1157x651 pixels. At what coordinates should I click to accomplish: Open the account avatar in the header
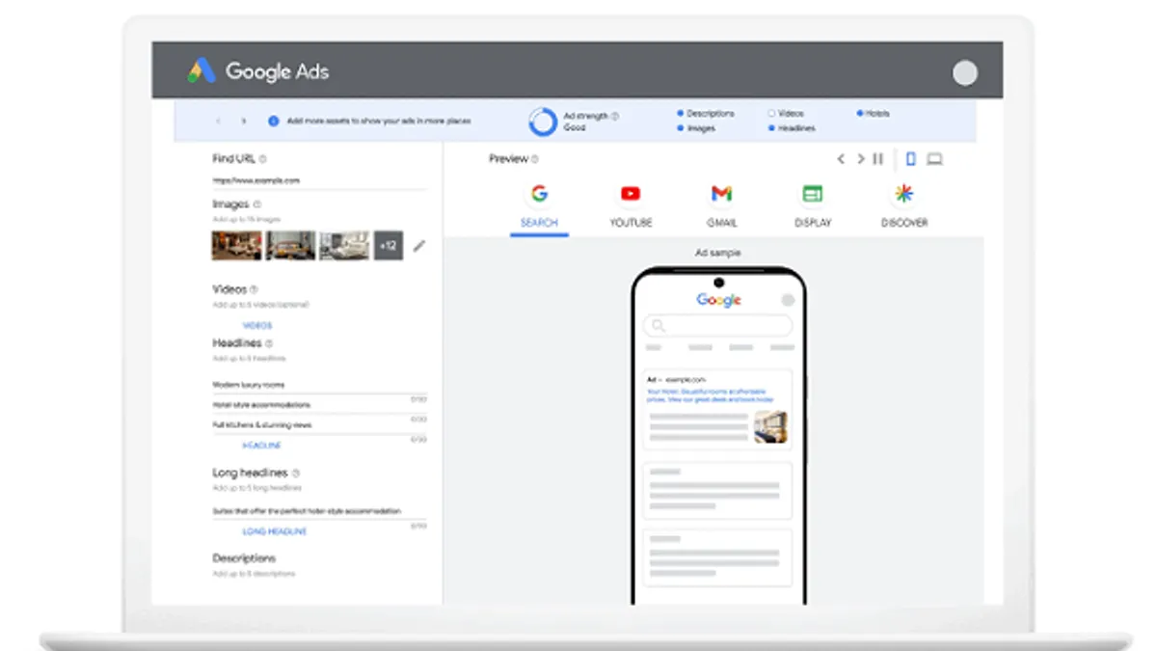964,72
